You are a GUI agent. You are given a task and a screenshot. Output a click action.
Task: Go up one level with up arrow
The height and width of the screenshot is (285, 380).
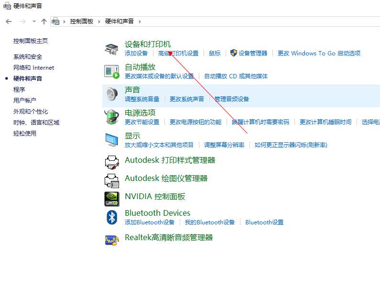coord(44,21)
